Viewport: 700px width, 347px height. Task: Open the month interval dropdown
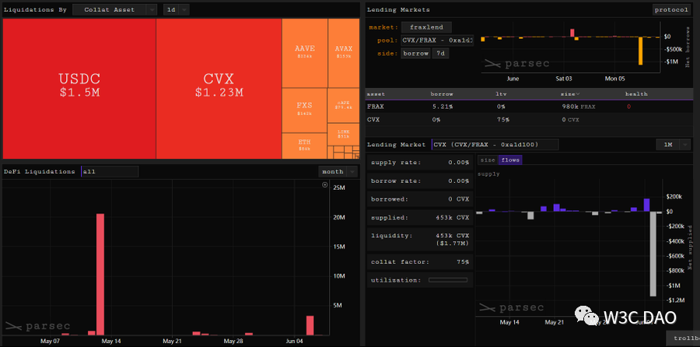point(338,171)
